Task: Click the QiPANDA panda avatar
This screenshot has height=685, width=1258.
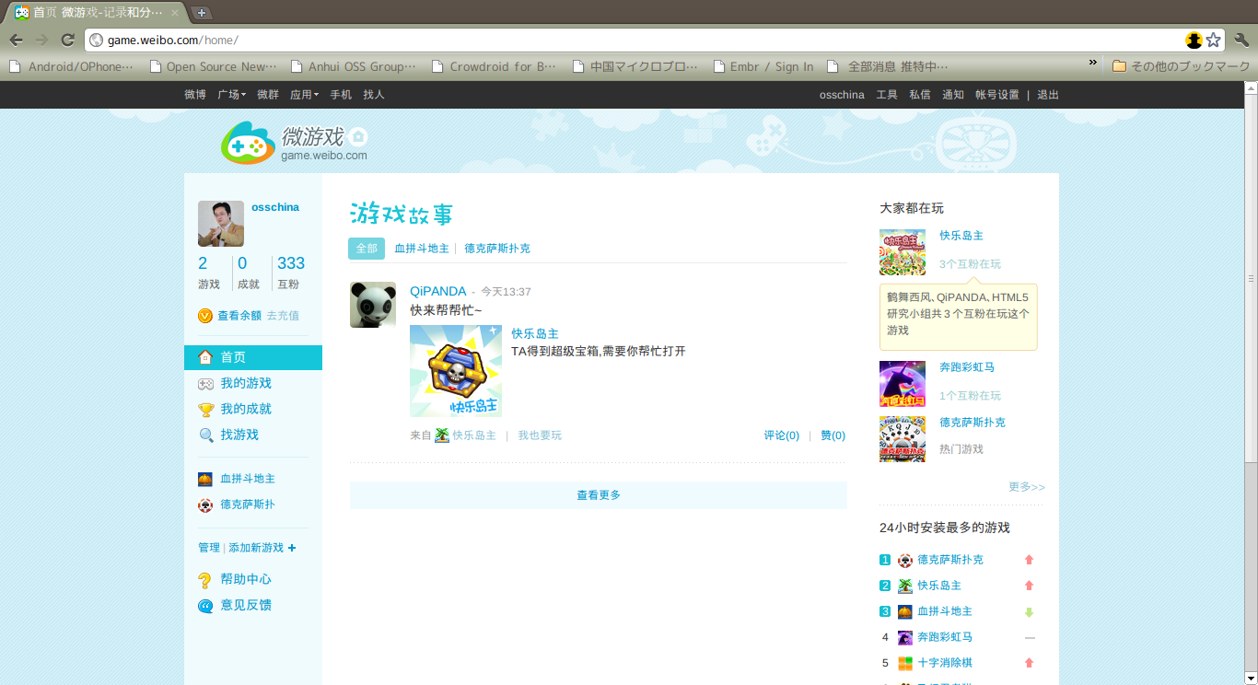Action: pyautogui.click(x=373, y=305)
